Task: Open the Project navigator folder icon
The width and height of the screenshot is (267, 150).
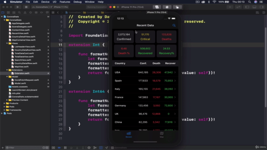Action: [3, 12]
